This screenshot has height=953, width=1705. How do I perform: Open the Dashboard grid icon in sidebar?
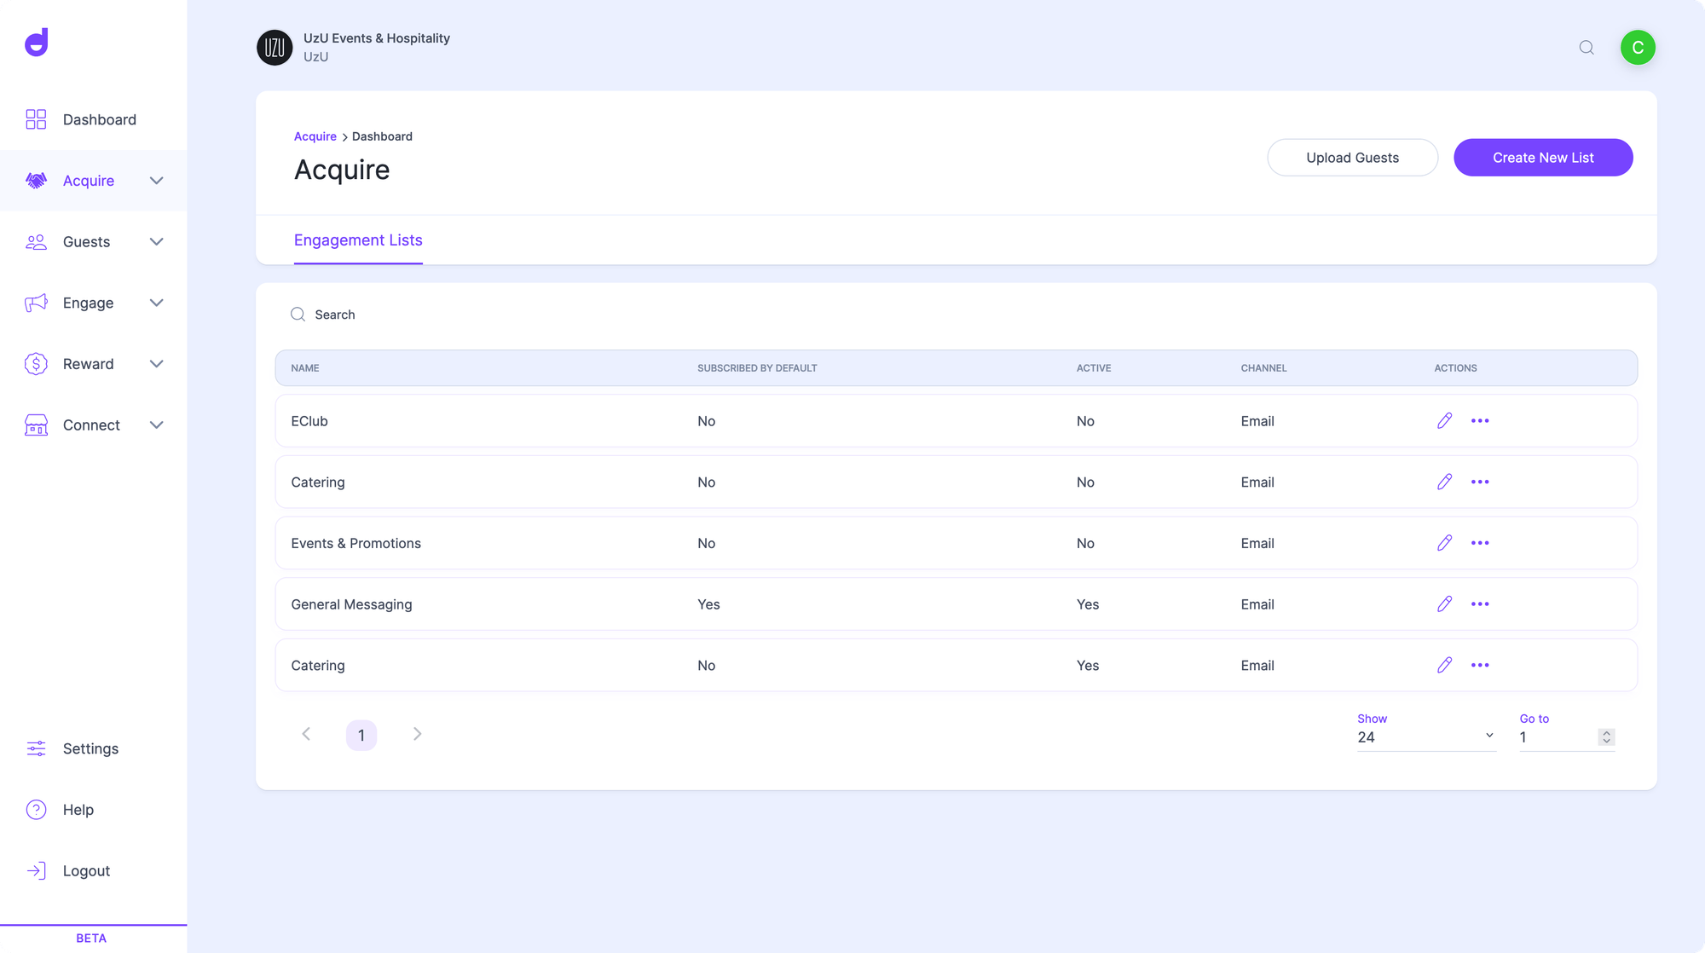36,119
